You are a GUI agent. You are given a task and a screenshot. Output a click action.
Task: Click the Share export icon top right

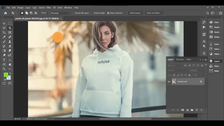pyautogui.click(x=220, y=13)
